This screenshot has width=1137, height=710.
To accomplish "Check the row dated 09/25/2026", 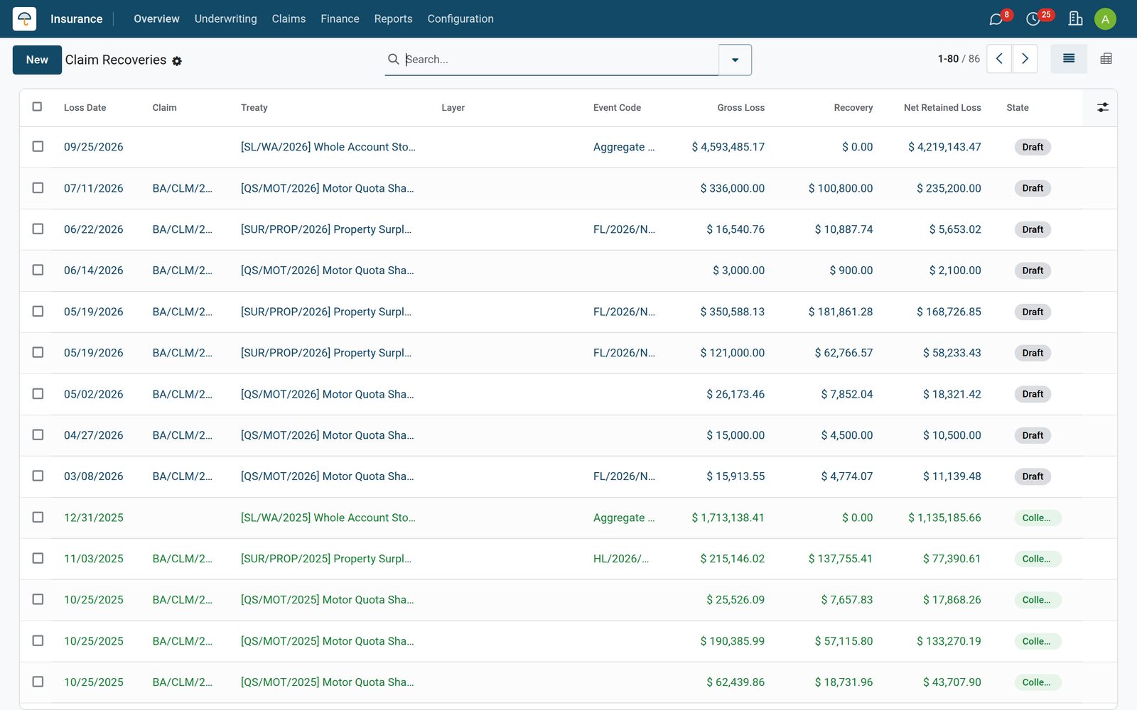I will coord(38,146).
